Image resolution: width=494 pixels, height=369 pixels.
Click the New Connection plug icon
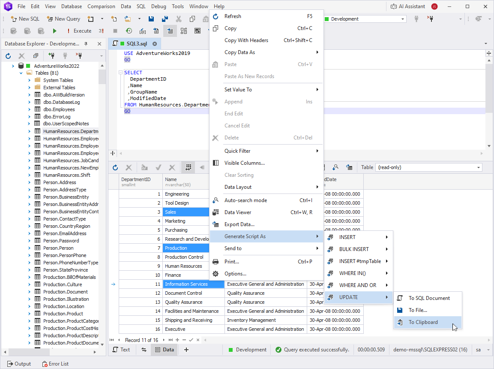[51, 56]
